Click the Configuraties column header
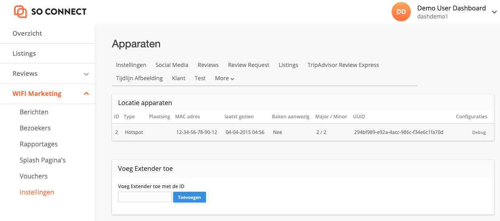The width and height of the screenshot is (500, 221). 471,117
